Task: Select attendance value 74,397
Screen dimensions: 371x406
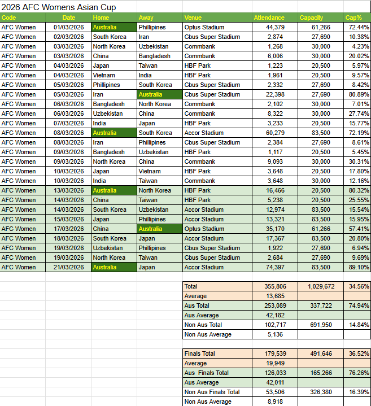Action: pos(275,267)
